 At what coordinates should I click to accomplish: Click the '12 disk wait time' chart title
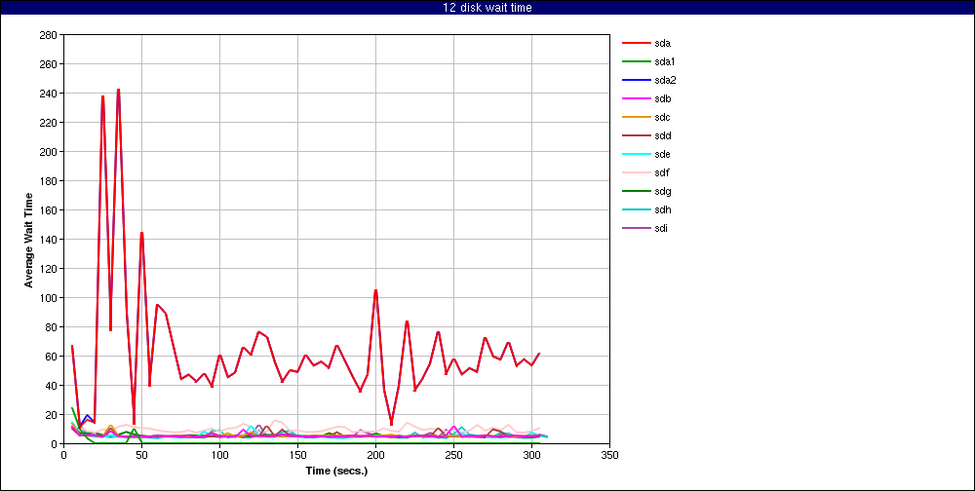487,8
